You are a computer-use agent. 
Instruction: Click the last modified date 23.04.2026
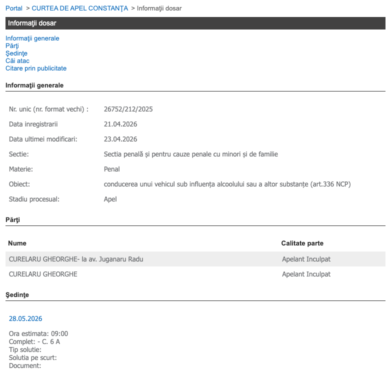(x=120, y=139)
